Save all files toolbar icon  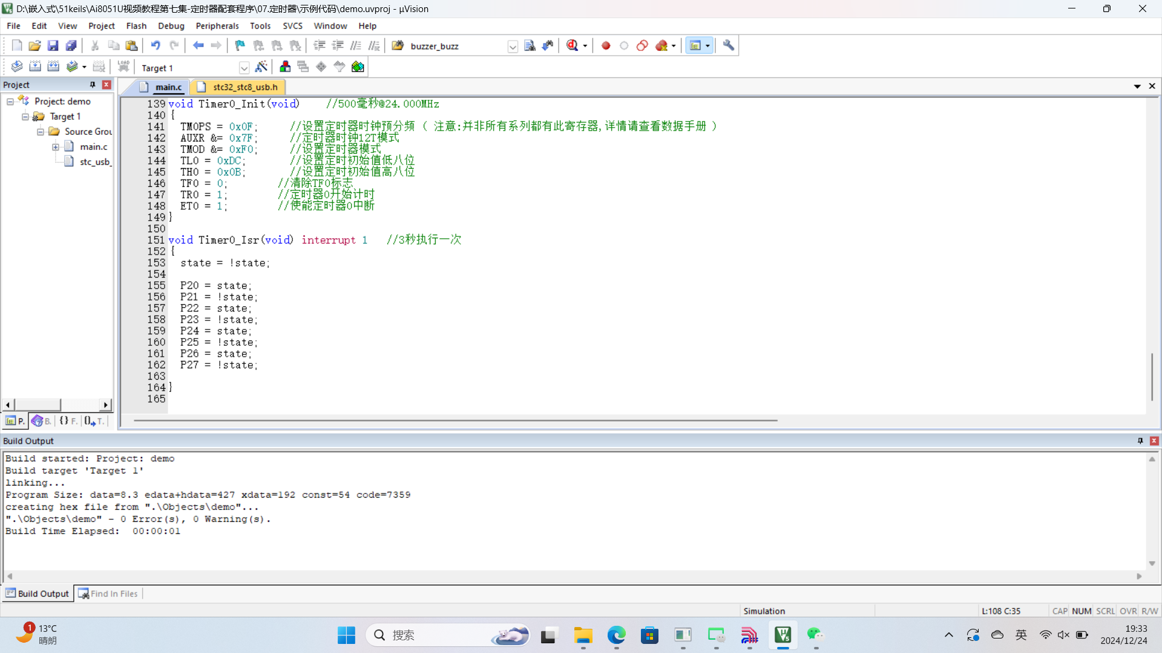coord(71,45)
